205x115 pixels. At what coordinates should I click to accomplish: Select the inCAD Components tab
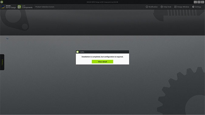[25, 7]
